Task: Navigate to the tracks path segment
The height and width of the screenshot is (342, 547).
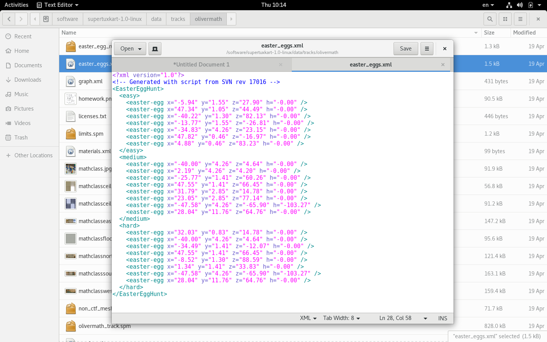Action: click(178, 19)
